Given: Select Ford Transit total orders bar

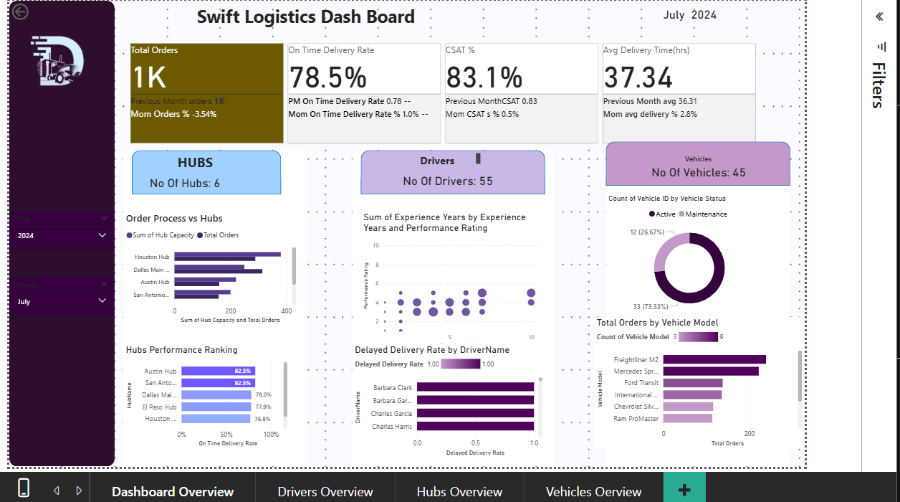Looking at the screenshot, I should point(693,383).
